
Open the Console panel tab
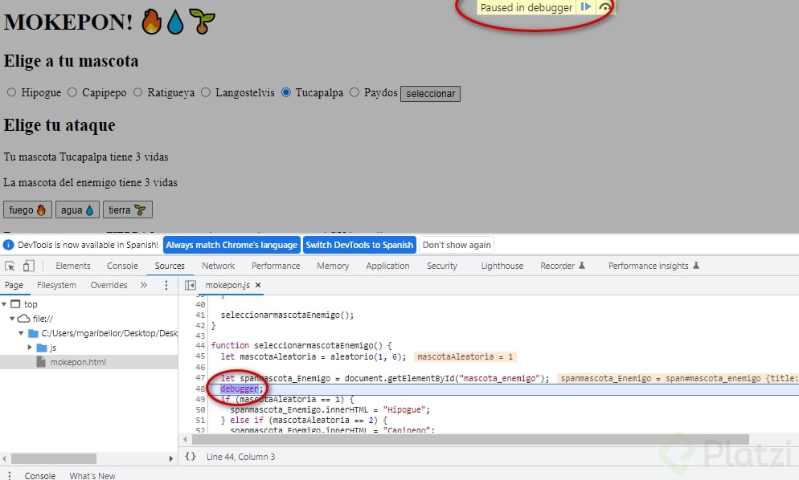pyautogui.click(x=122, y=266)
